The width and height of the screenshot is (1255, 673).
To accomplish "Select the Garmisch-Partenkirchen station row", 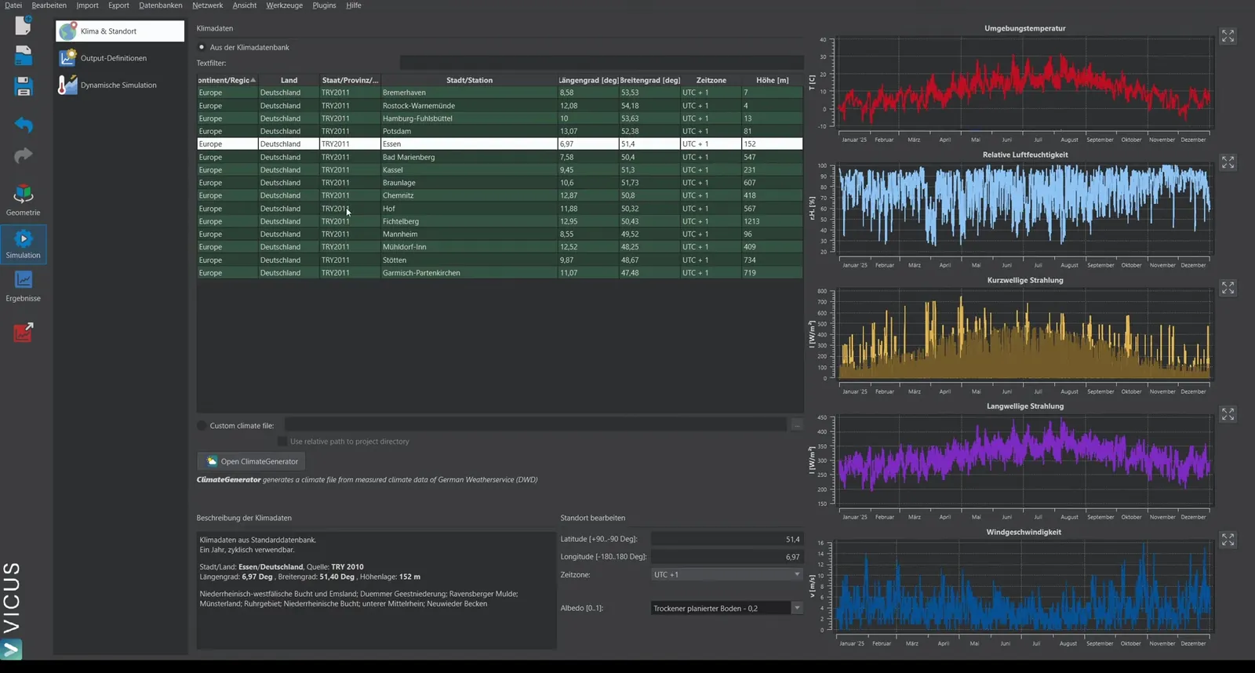I will (500, 273).
